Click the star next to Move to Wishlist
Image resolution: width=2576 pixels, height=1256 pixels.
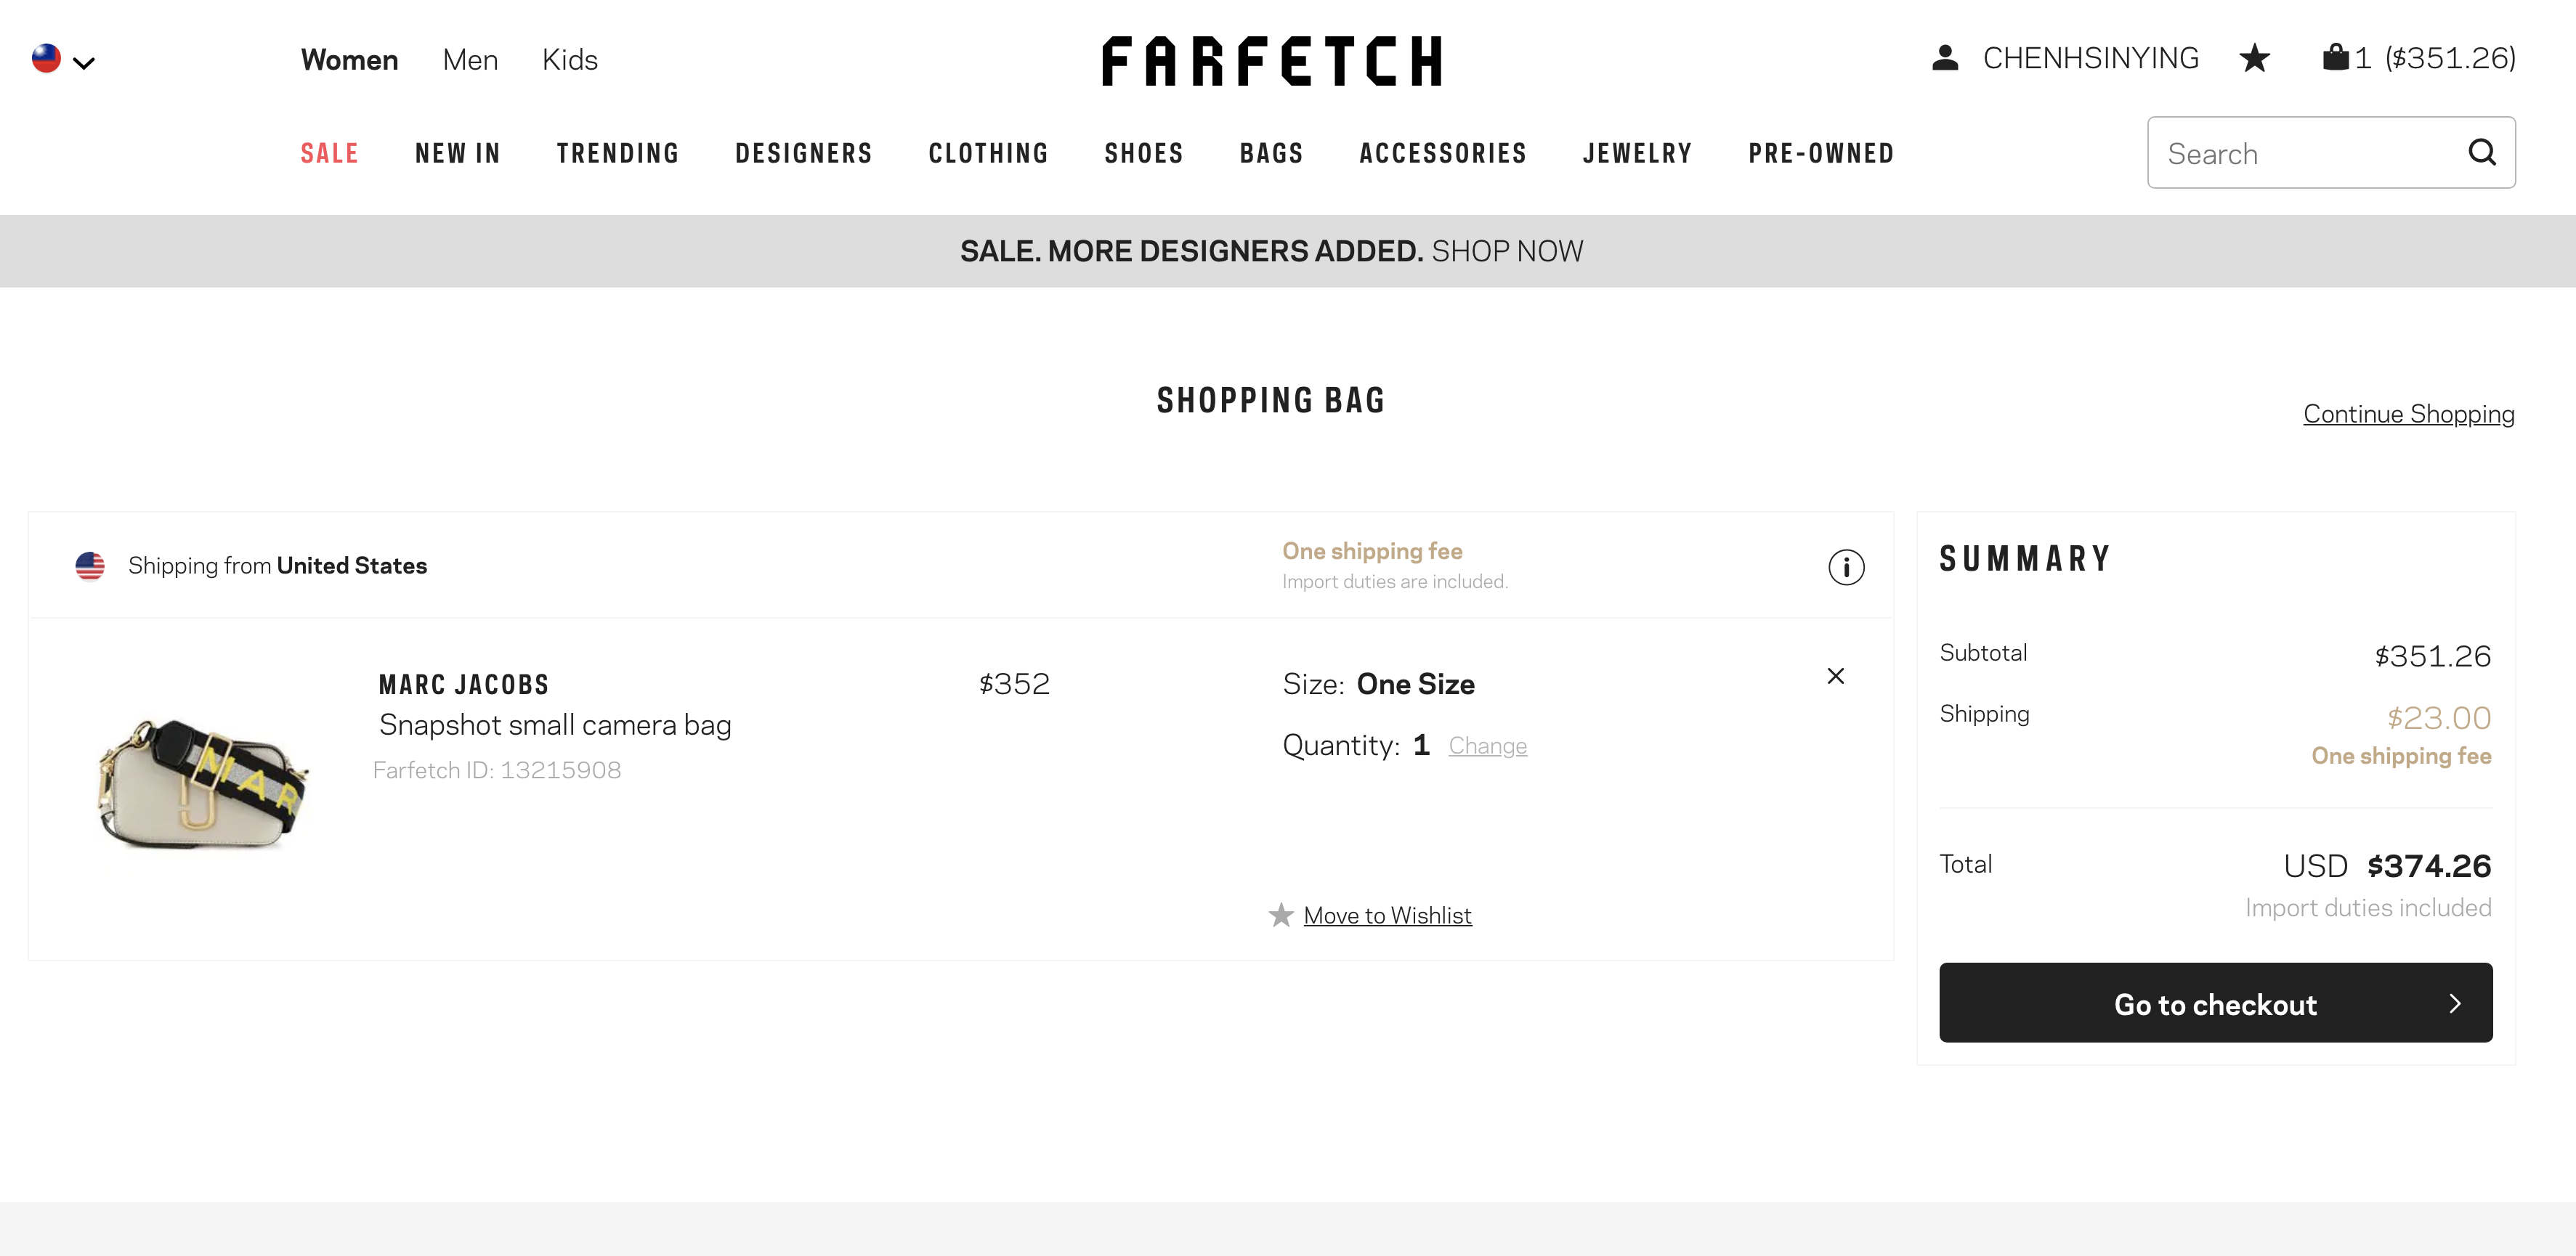pos(1281,916)
